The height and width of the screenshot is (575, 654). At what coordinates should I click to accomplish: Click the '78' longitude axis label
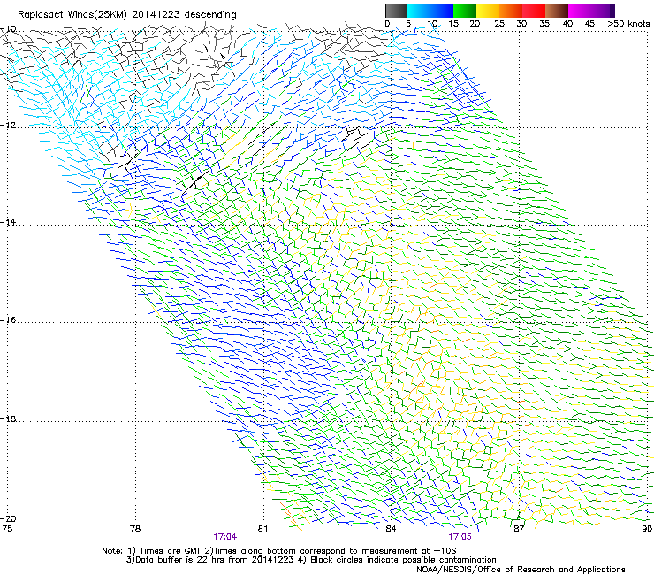[x=135, y=529]
